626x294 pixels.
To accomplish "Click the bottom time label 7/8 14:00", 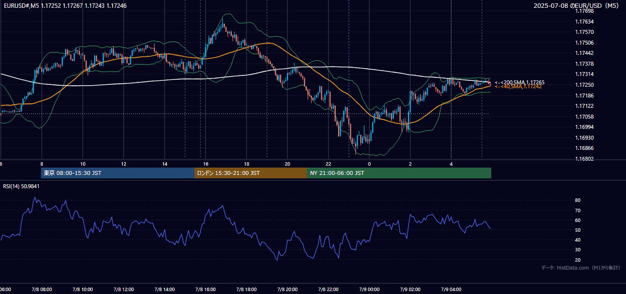I will (165, 290).
